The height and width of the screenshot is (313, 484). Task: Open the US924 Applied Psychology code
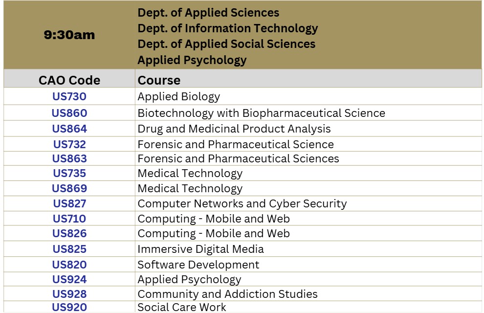pyautogui.click(x=69, y=280)
